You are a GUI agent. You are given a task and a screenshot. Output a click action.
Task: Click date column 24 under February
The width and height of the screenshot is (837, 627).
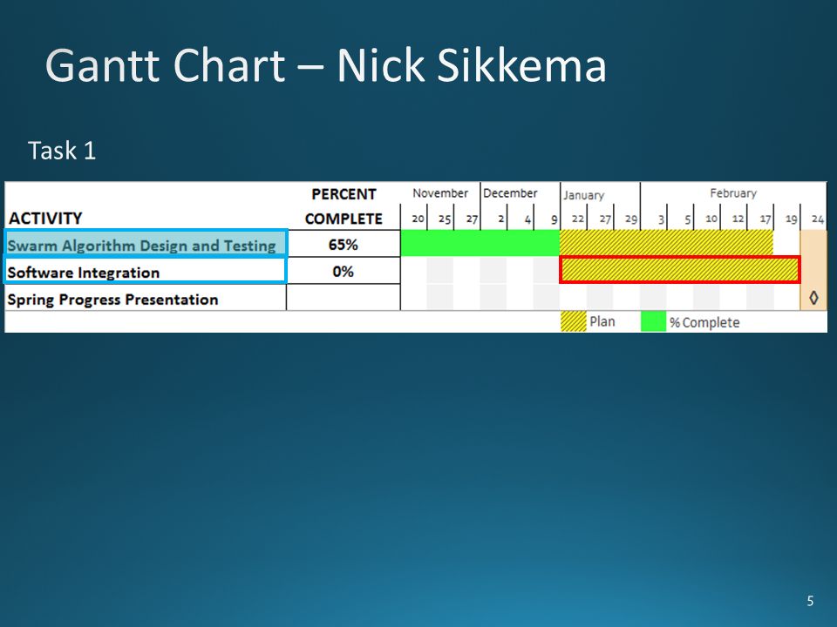click(x=818, y=219)
